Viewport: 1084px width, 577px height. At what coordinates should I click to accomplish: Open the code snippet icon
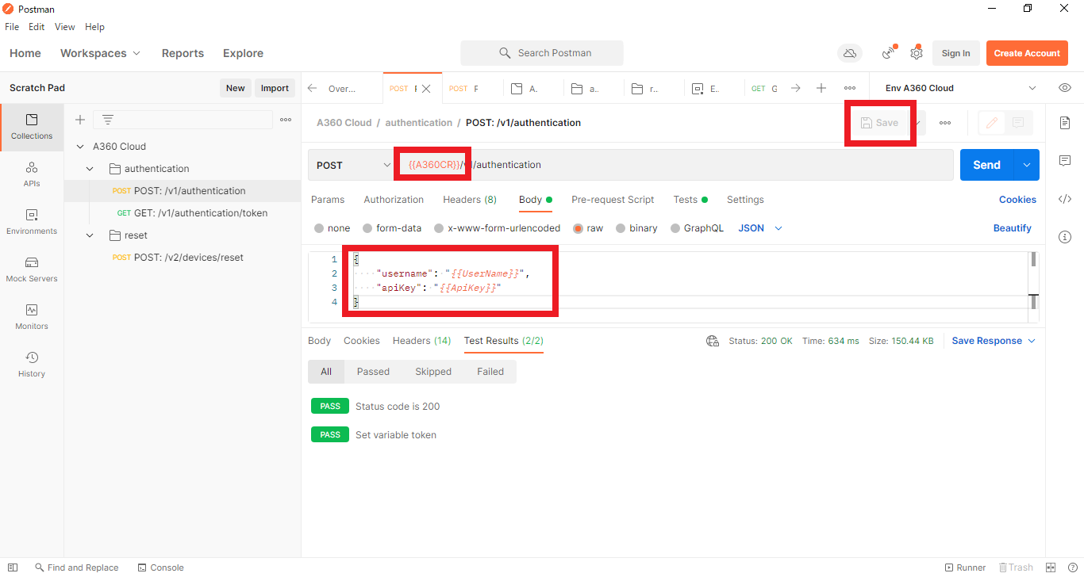1065,199
